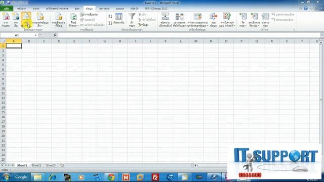
Task: Select row 10 header
Action: click(x=3, y=88)
